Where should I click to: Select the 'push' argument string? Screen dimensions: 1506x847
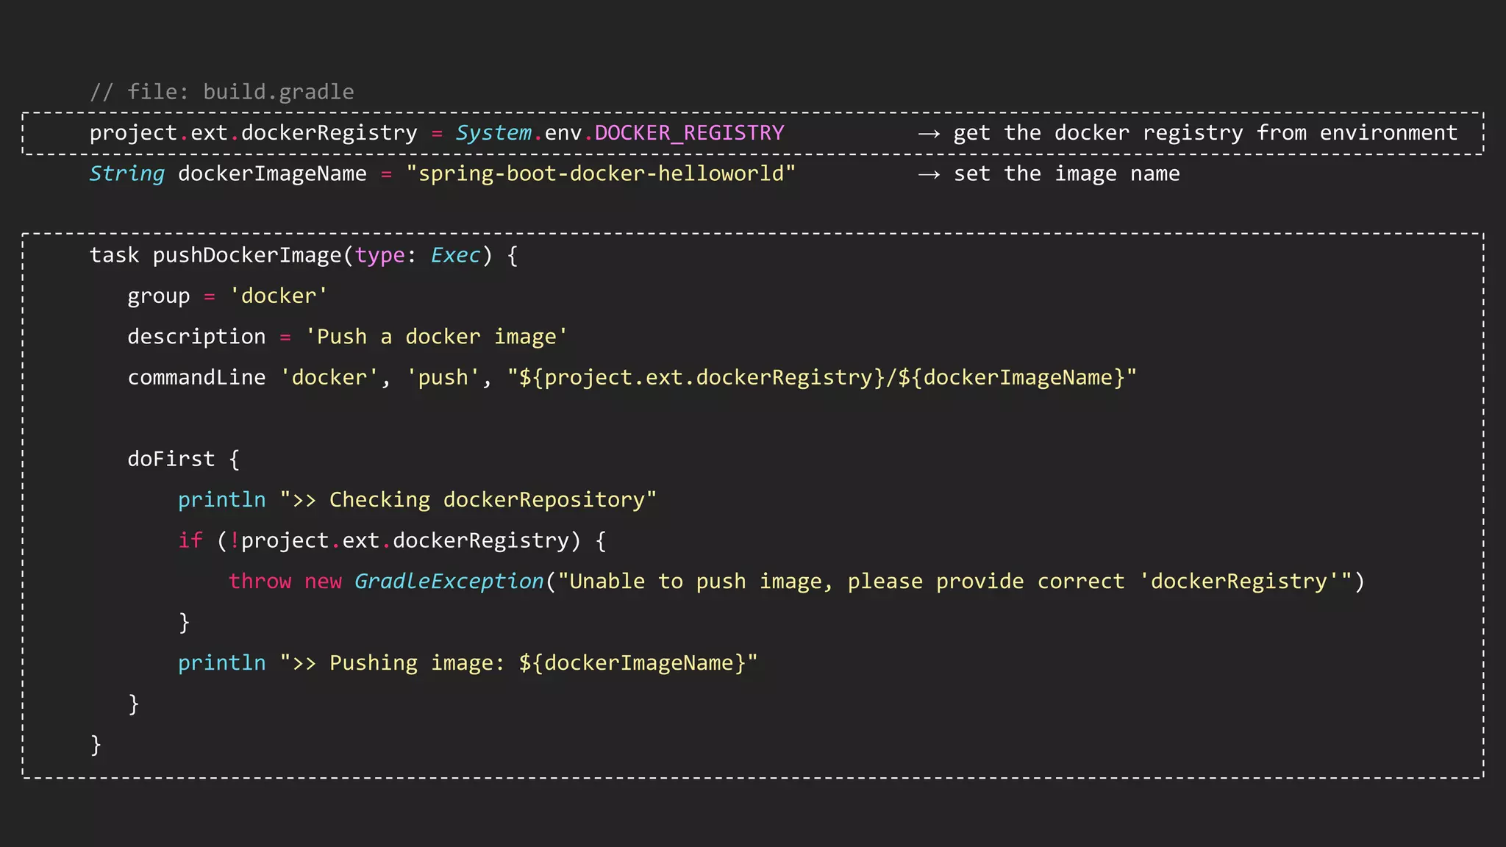(x=443, y=377)
